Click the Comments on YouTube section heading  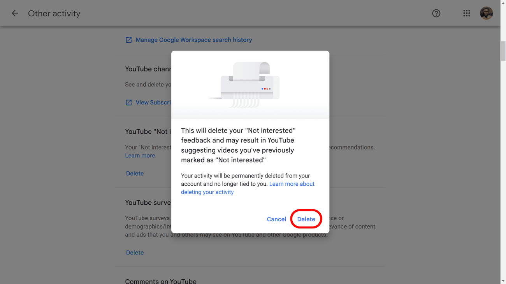point(160,281)
